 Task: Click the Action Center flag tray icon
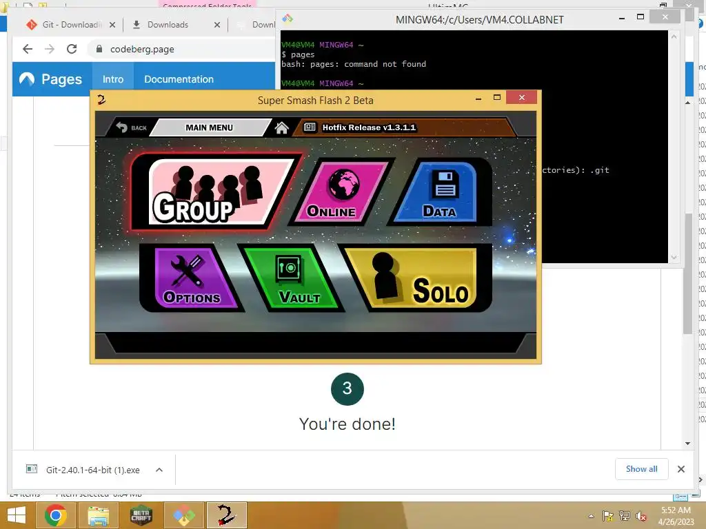tap(607, 516)
